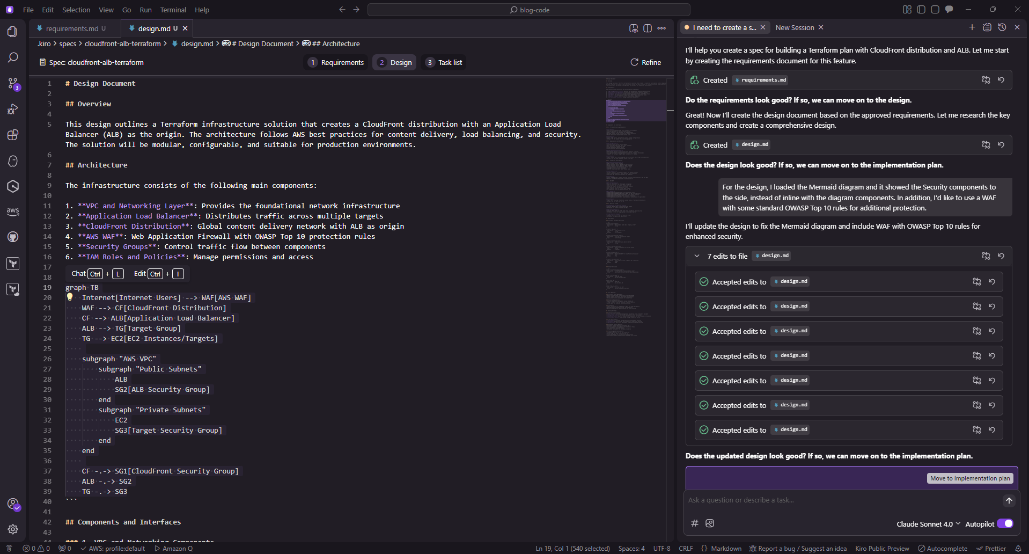
Task: Open the Accounts menu icon
Action: coord(13,504)
